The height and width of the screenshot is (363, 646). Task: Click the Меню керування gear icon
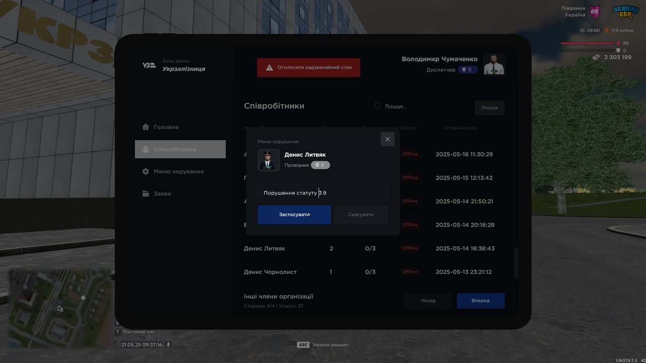click(x=146, y=171)
